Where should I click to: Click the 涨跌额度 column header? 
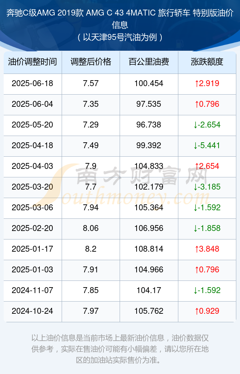[207, 62]
